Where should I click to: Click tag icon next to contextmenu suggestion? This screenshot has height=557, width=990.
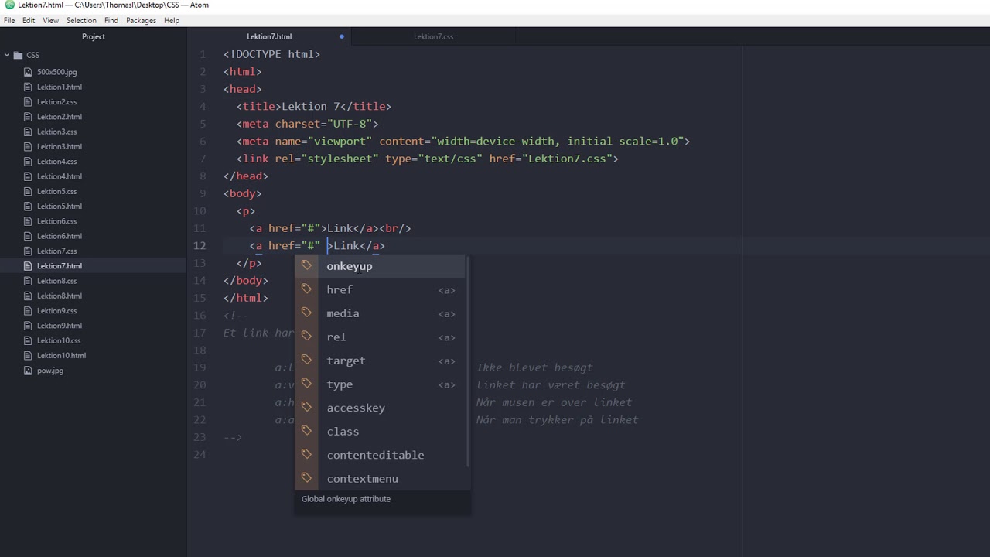click(307, 478)
